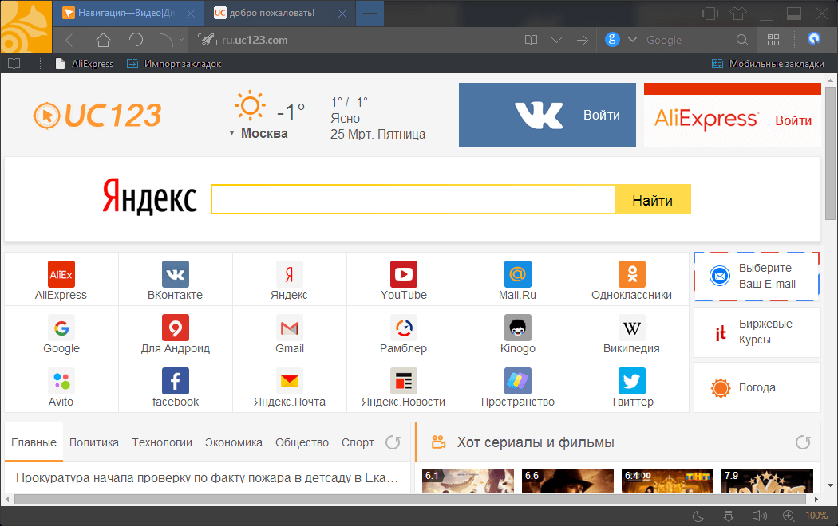Open the Mail.Ru site tile
The image size is (838, 526).
pyautogui.click(x=517, y=280)
